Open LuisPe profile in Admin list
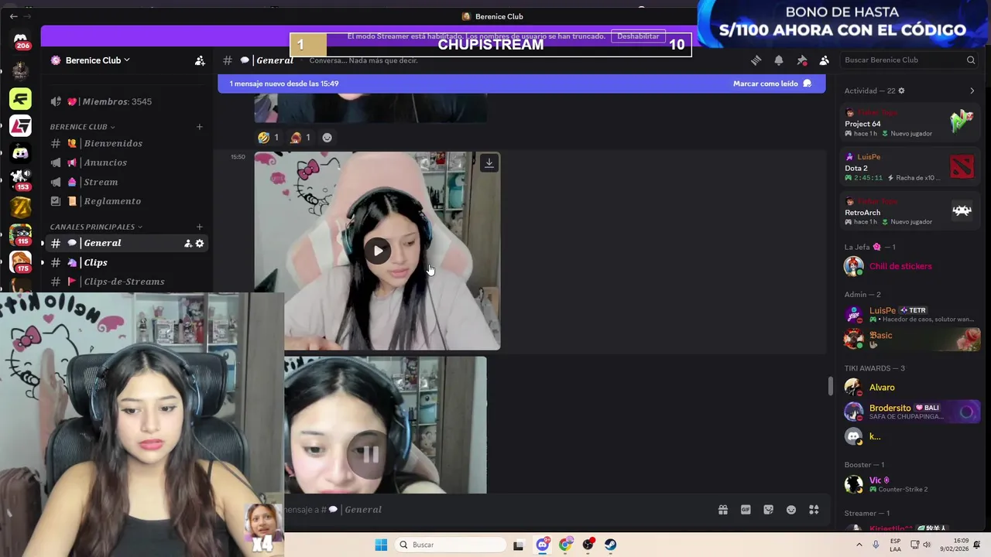 (x=910, y=314)
